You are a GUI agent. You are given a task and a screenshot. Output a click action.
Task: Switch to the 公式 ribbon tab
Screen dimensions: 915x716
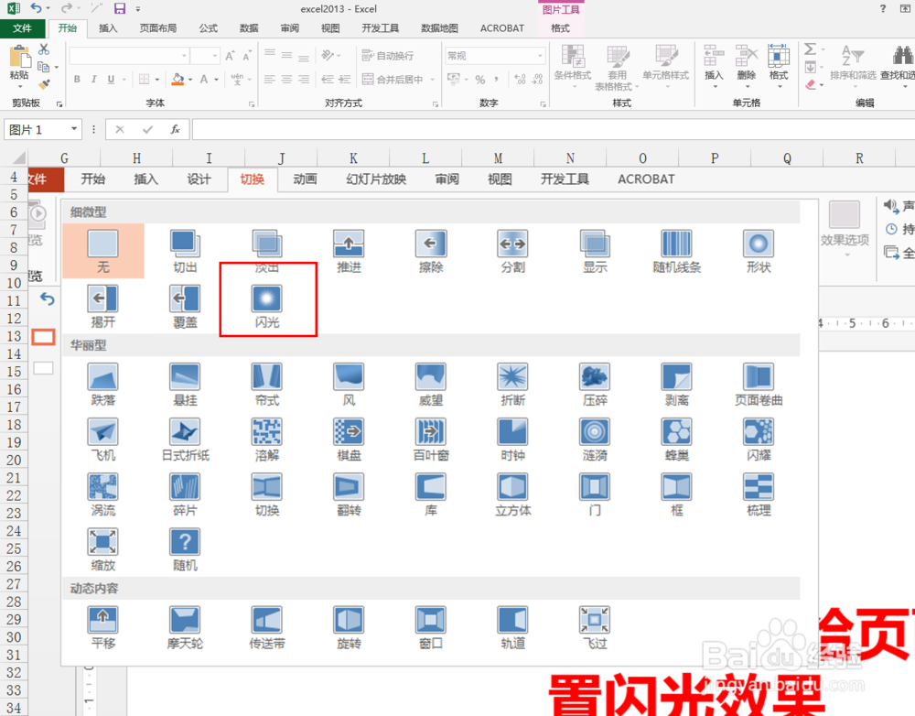coord(208,28)
